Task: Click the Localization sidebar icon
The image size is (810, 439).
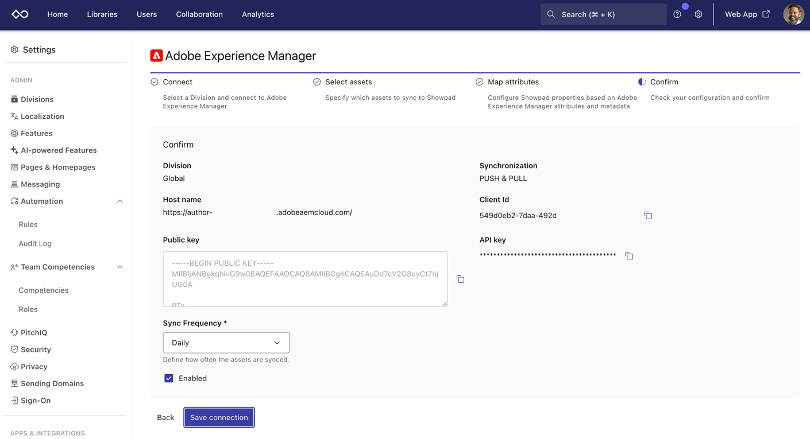Action: [x=14, y=116]
